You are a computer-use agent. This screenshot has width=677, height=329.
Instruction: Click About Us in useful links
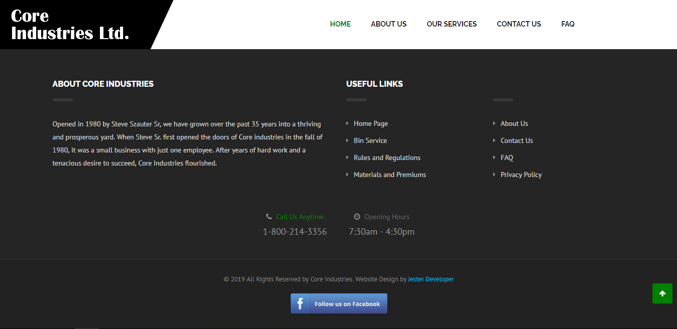coord(514,123)
